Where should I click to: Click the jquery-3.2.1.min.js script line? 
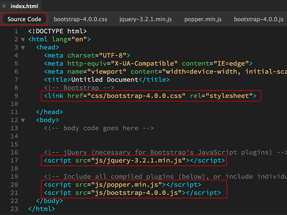pos(134,160)
